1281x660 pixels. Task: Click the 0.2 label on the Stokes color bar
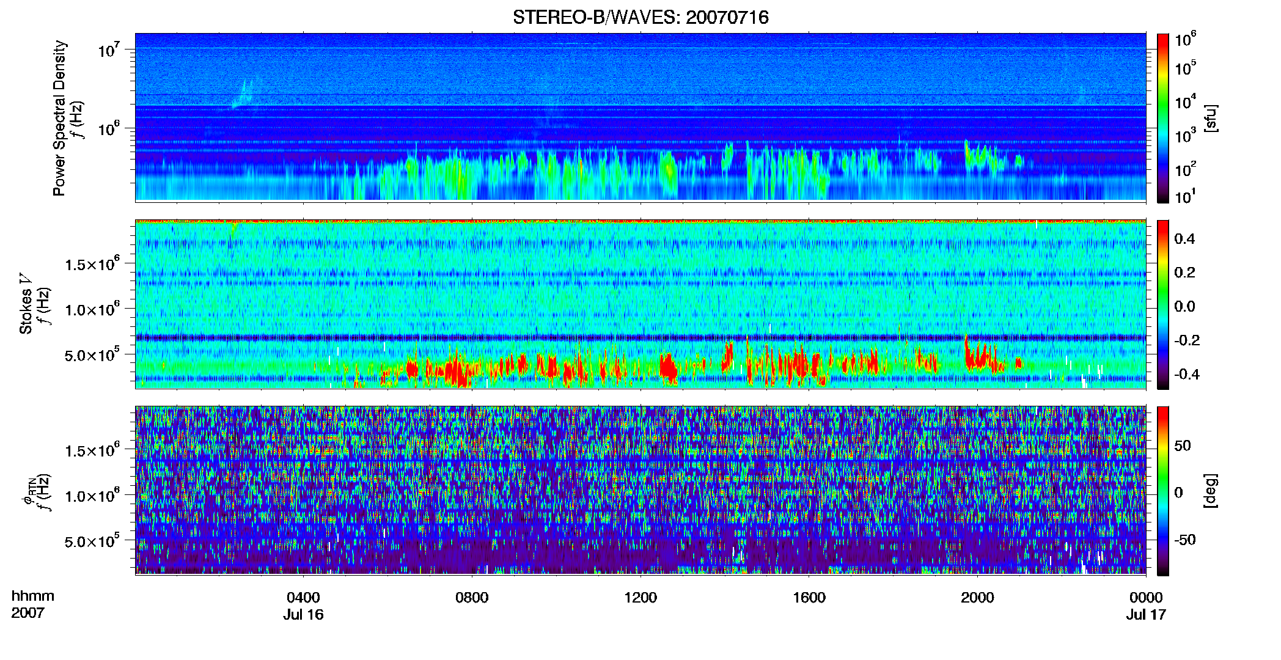coord(1184,273)
